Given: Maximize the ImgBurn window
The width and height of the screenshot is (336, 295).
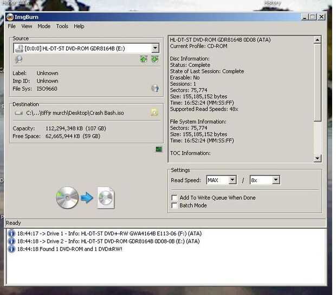Looking at the screenshot, I should [313, 17].
